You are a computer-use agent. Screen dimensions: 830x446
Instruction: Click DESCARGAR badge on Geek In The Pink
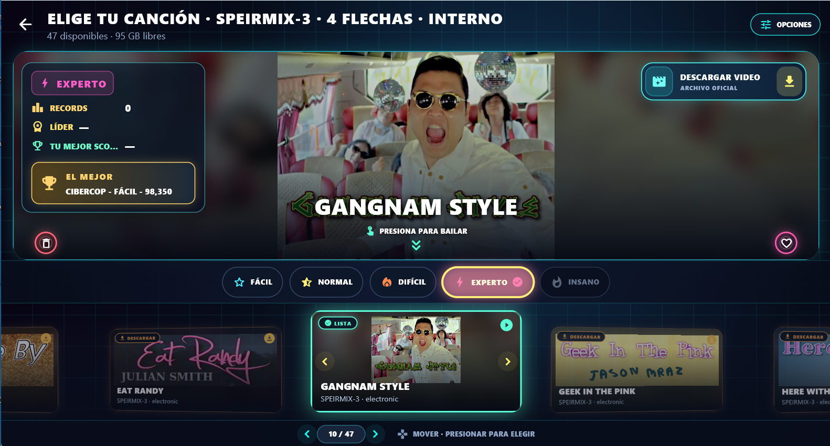(581, 337)
